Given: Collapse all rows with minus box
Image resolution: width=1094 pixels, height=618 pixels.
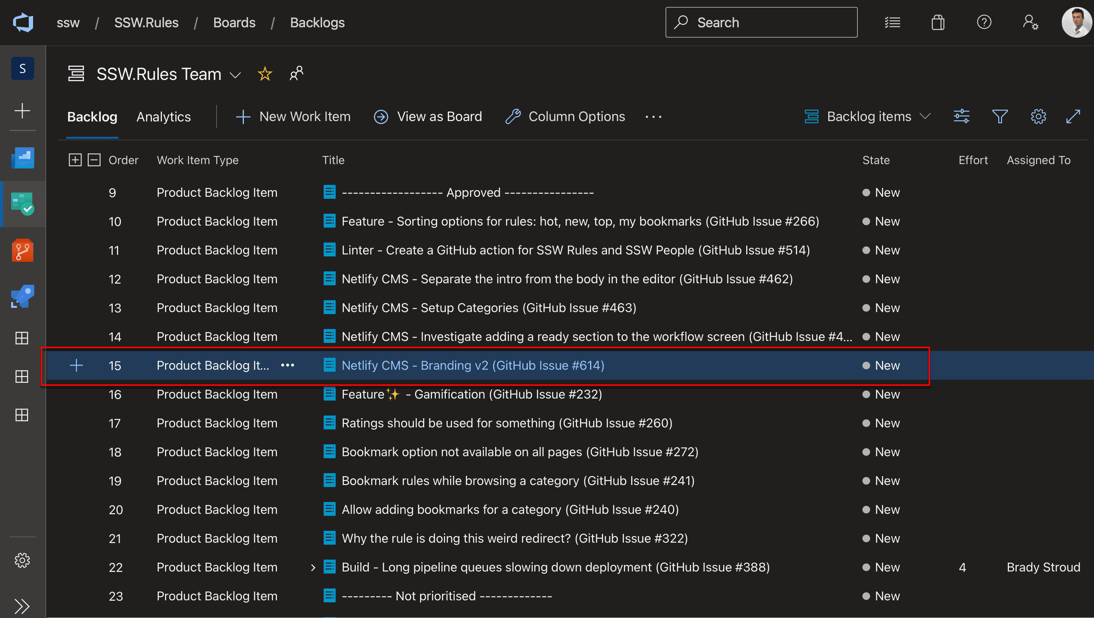Looking at the screenshot, I should (x=94, y=160).
